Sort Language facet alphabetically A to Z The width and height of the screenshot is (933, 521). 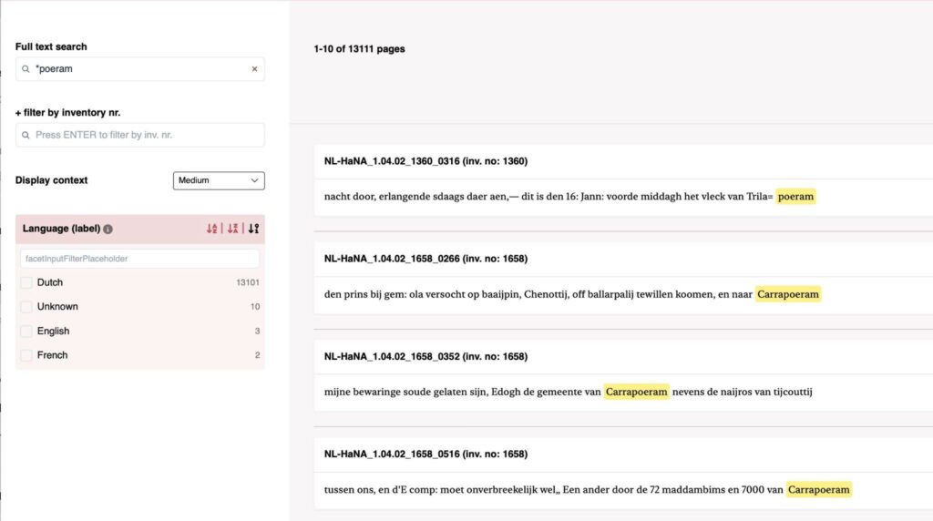[212, 229]
